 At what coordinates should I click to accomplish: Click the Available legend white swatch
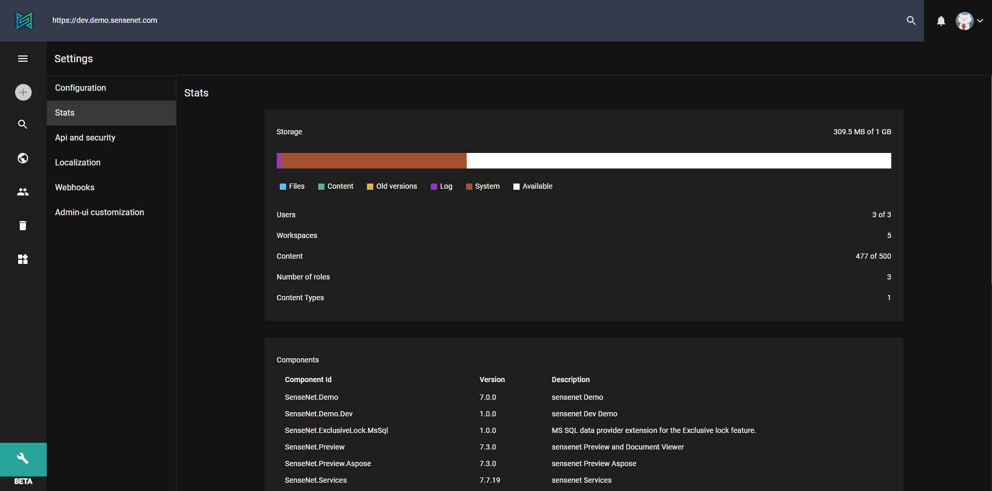coord(517,187)
